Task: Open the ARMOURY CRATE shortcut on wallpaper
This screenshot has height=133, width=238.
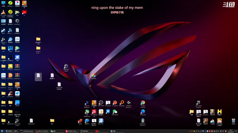Action: [x=66, y=68]
